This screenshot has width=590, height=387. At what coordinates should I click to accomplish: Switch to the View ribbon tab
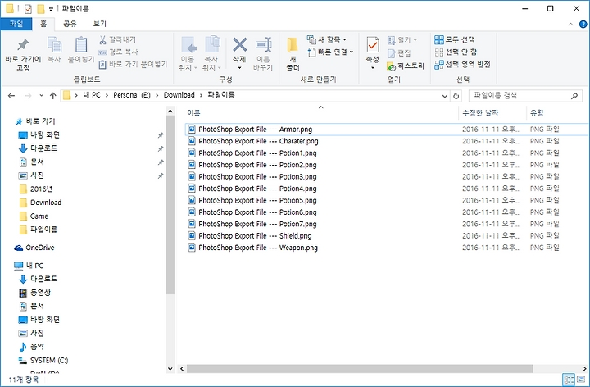tap(99, 24)
